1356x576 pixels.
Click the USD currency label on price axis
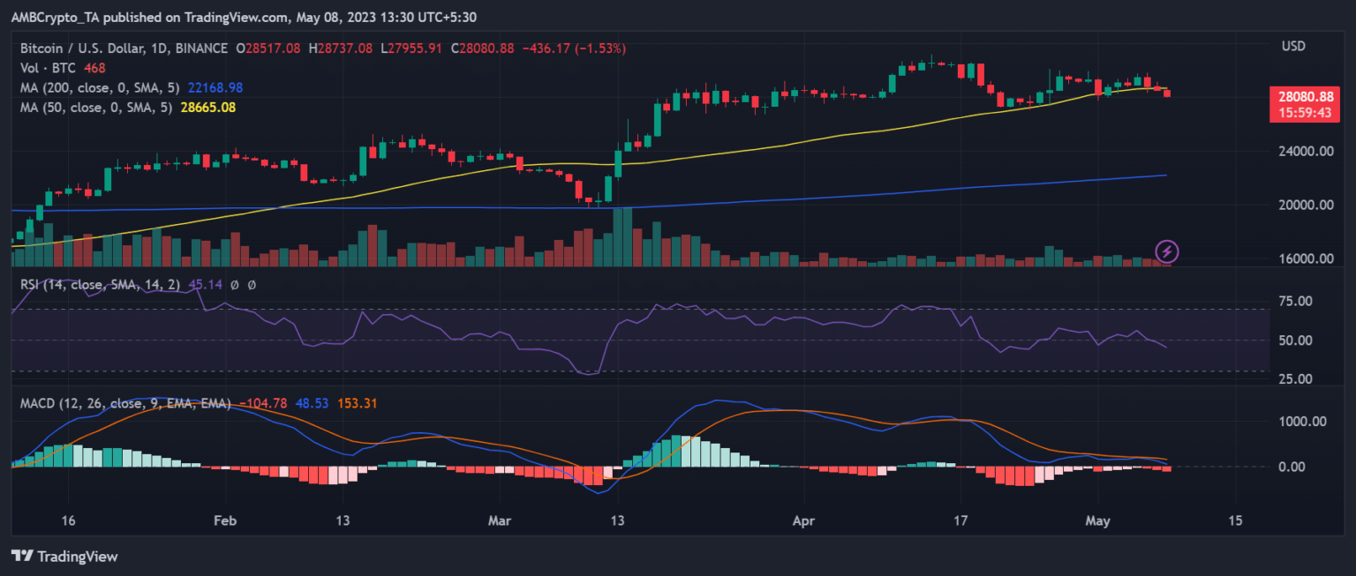pos(1293,46)
